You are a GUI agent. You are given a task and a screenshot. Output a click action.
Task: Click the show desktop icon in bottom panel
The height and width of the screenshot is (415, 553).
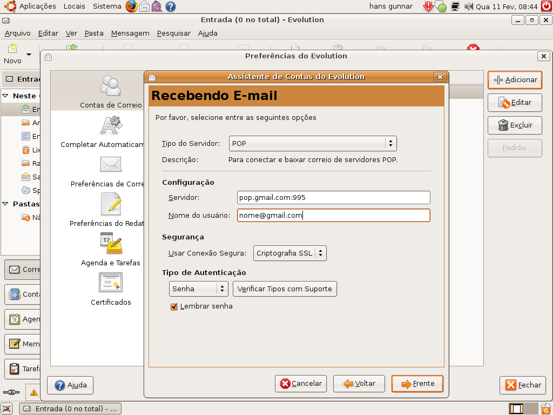(x=6, y=409)
